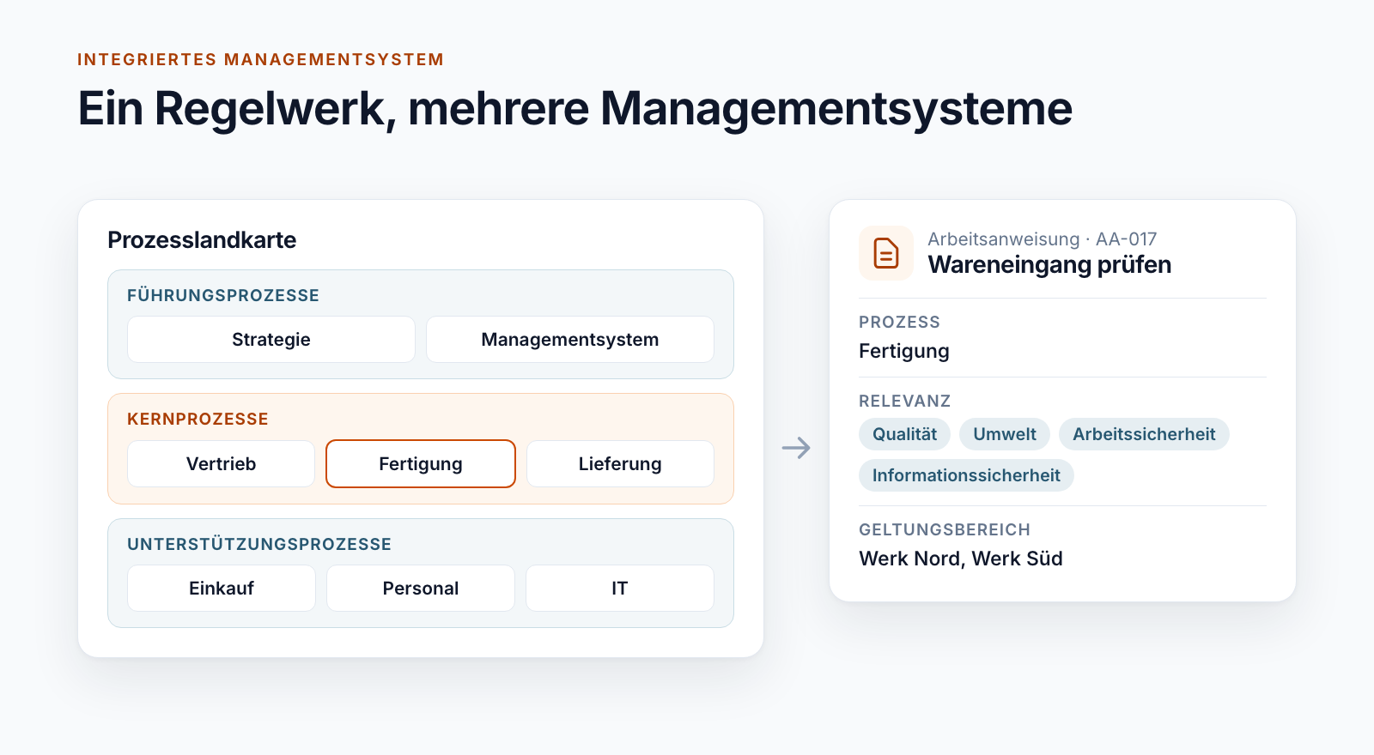Open the Managementsystem process tile
Screen dimensions: 1374x755
570,340
